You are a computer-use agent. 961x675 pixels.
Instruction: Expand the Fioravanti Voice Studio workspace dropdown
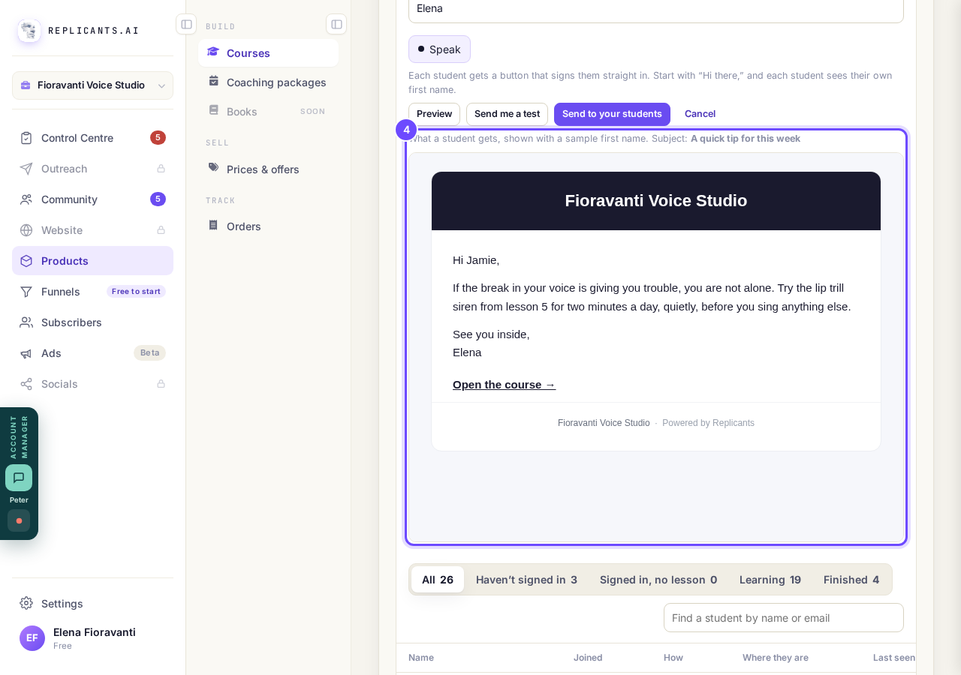click(x=92, y=85)
